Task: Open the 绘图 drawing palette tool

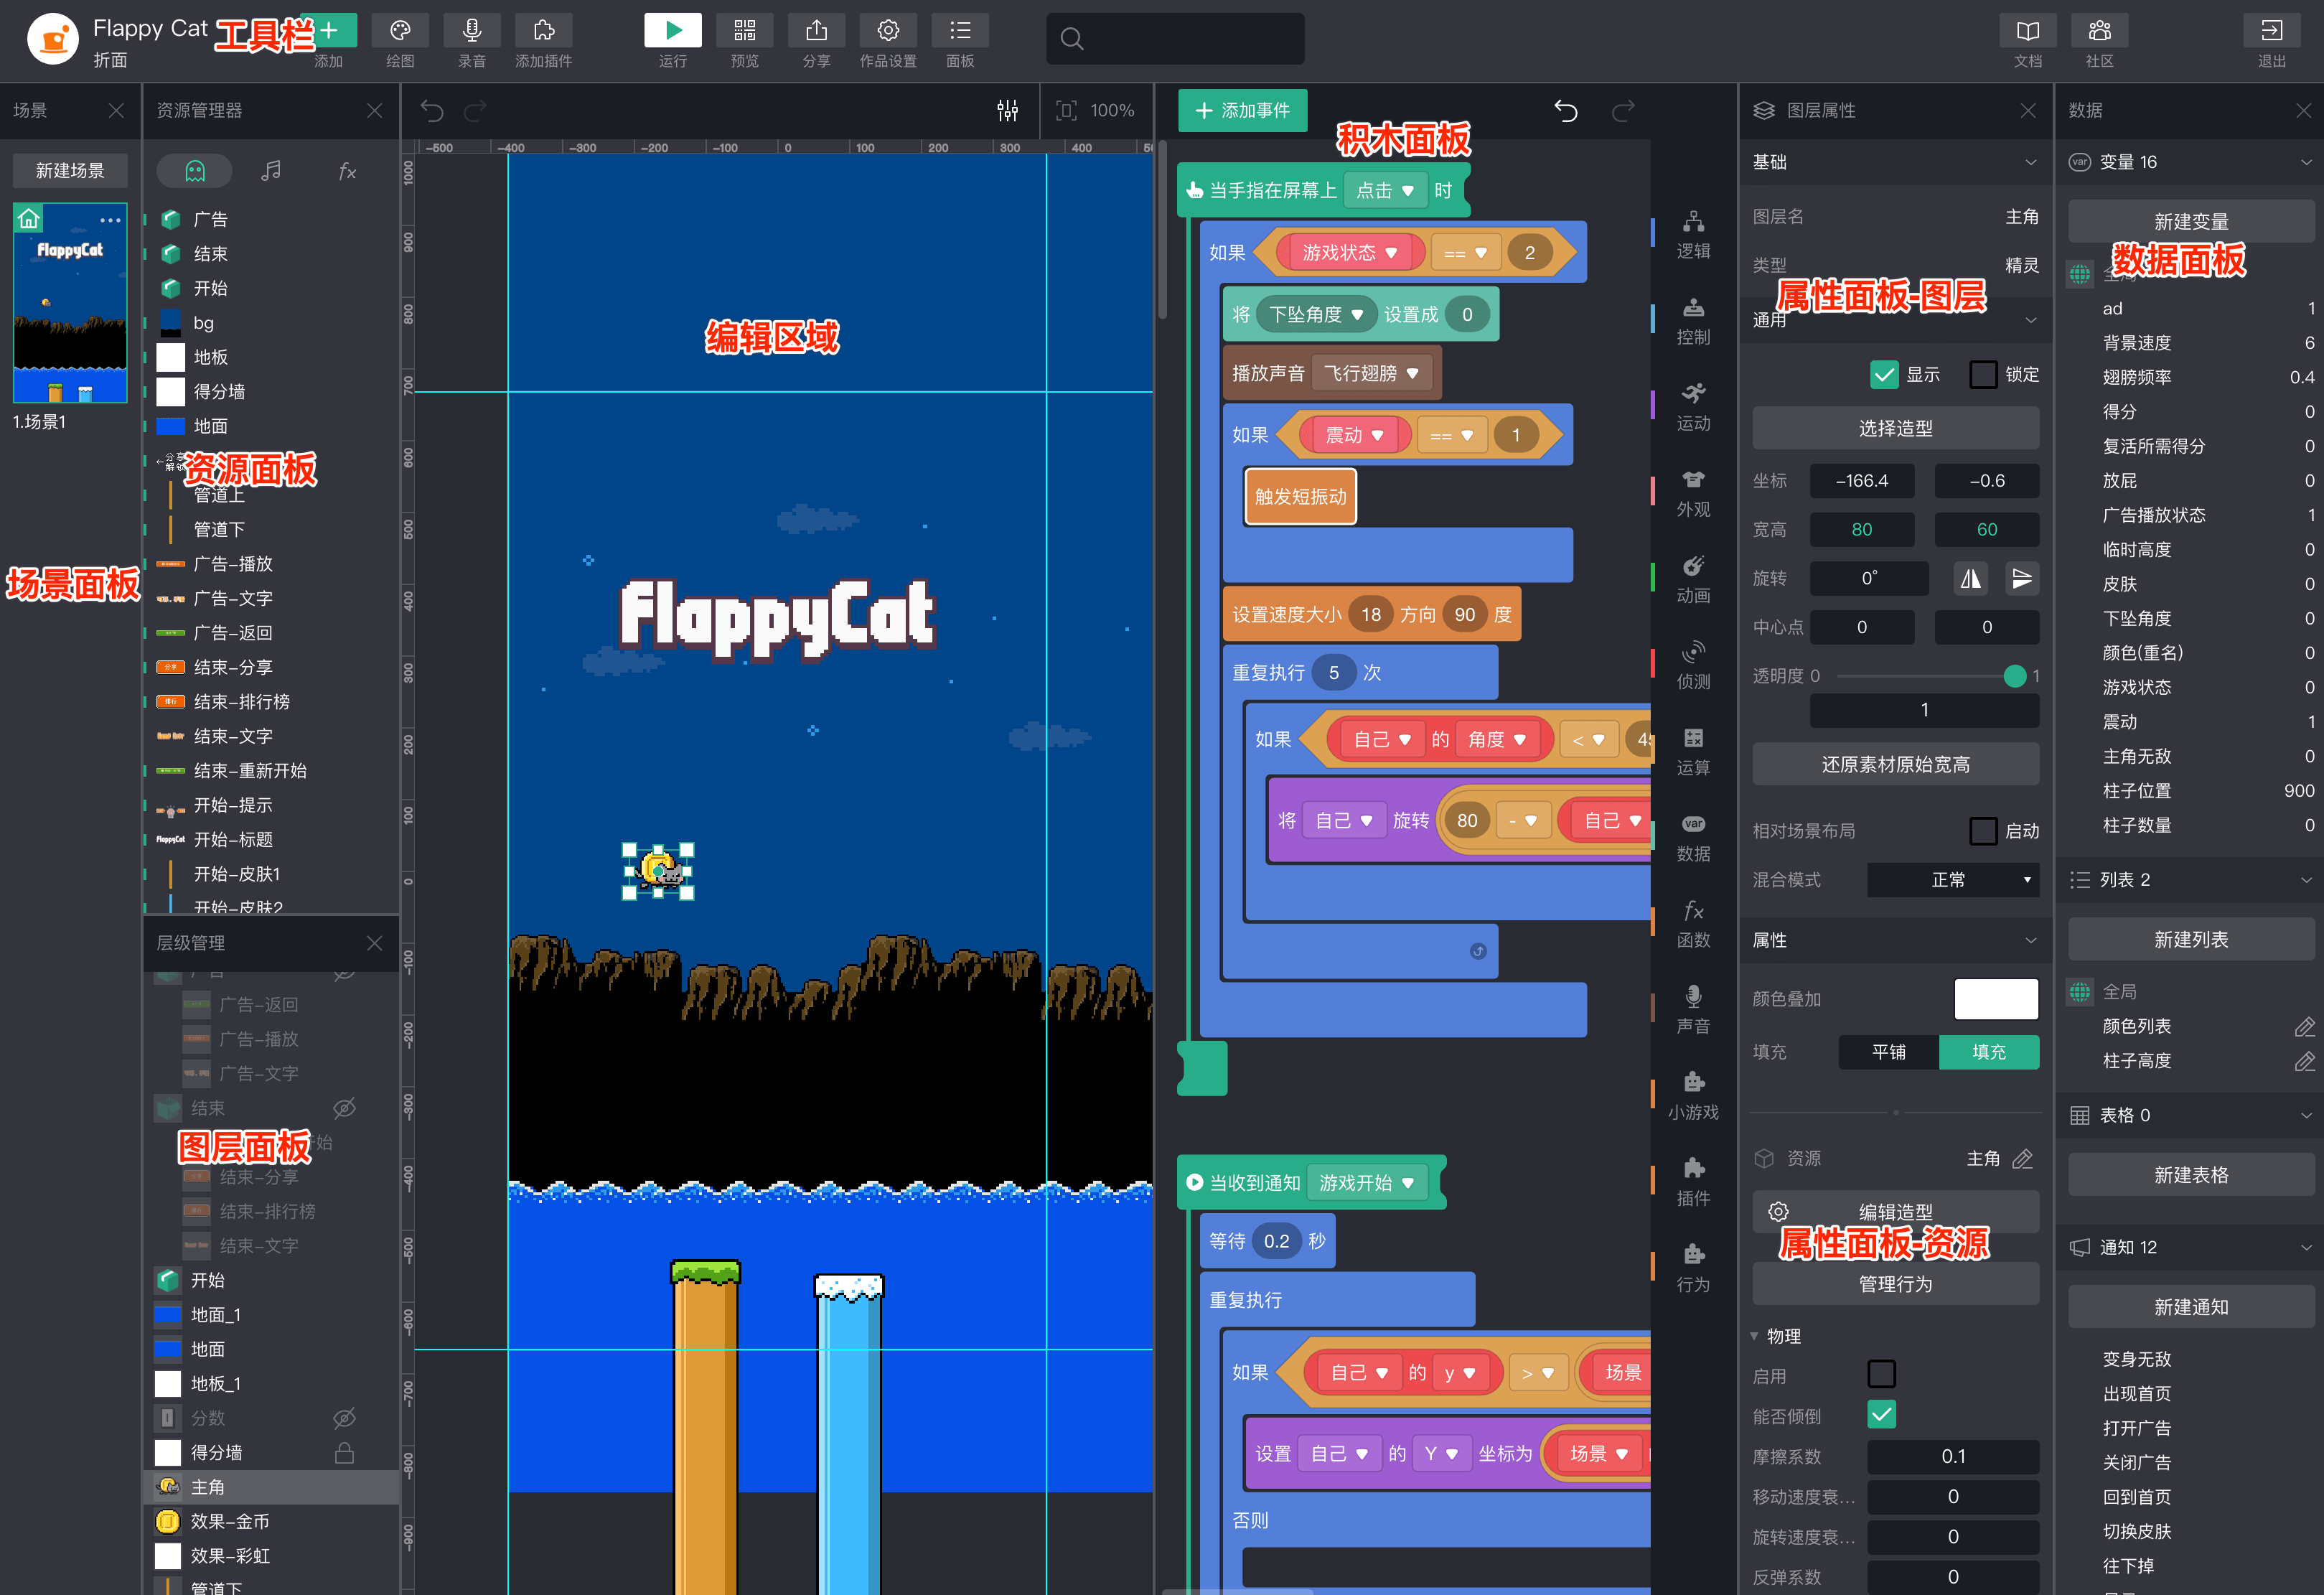Action: tap(400, 31)
